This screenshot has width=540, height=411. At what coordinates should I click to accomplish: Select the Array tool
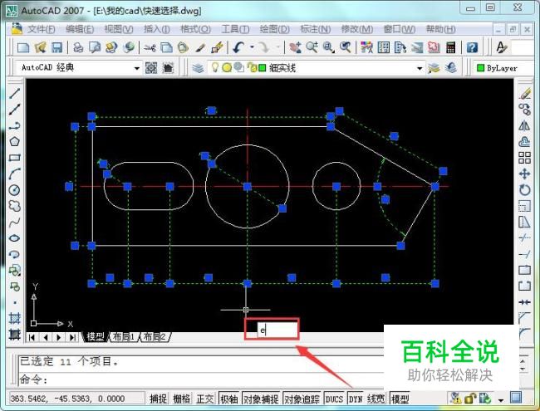(x=525, y=158)
